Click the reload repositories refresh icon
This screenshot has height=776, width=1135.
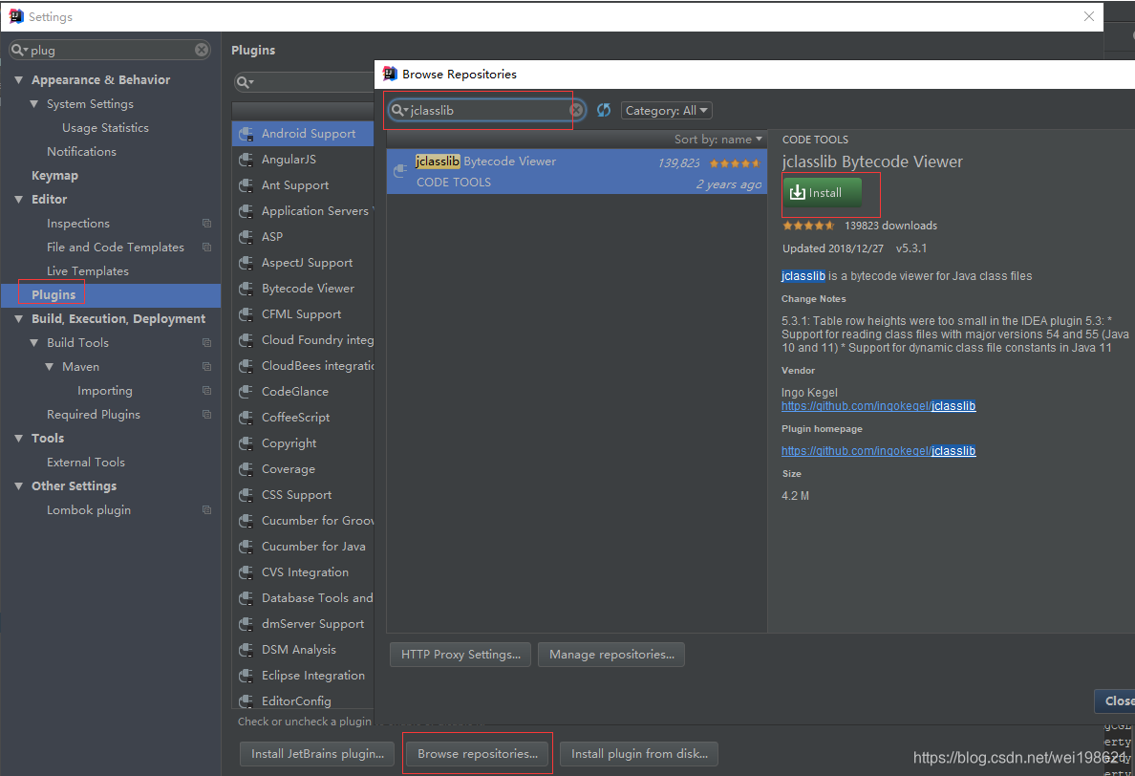[604, 110]
